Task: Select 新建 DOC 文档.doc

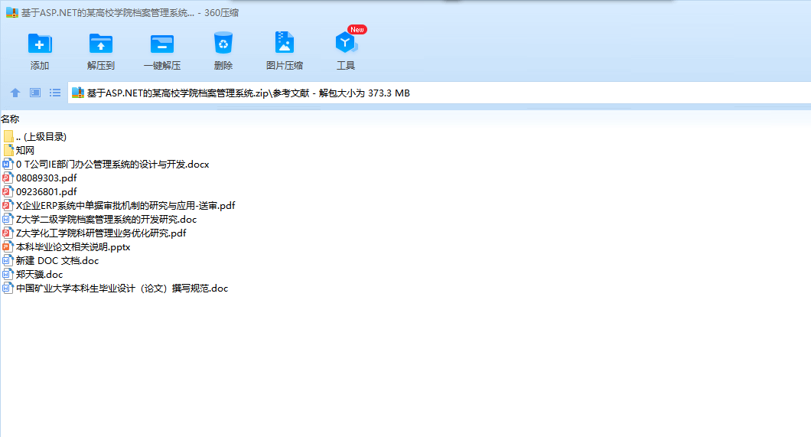Action: click(x=57, y=261)
